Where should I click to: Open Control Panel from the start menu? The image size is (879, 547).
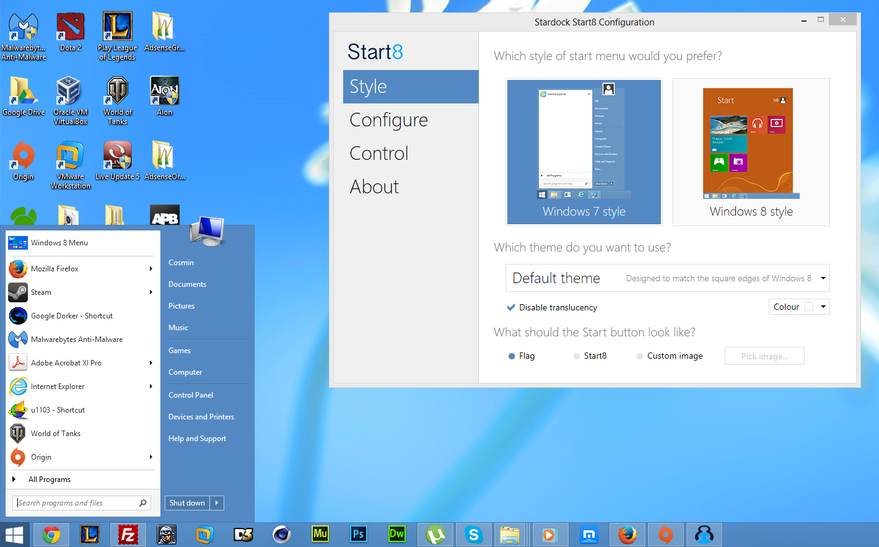point(191,395)
